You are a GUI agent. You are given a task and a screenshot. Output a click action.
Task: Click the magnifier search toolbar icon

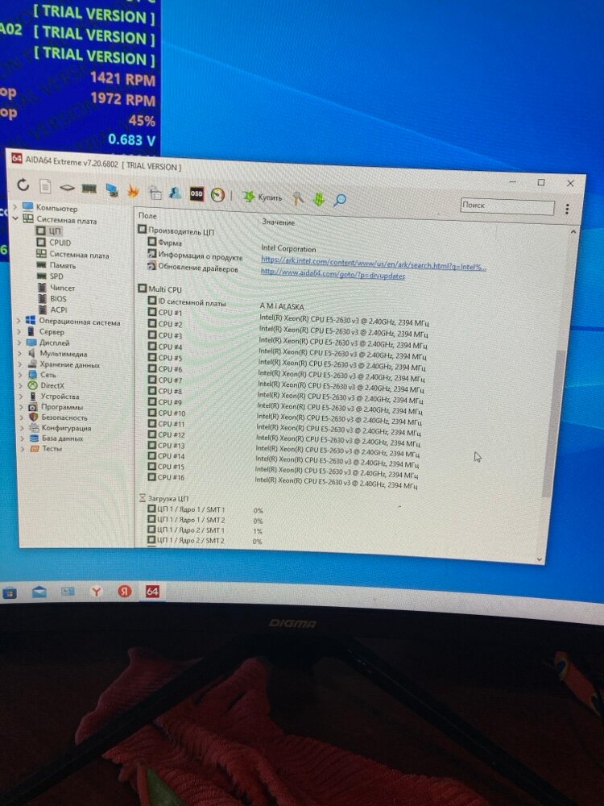[340, 199]
